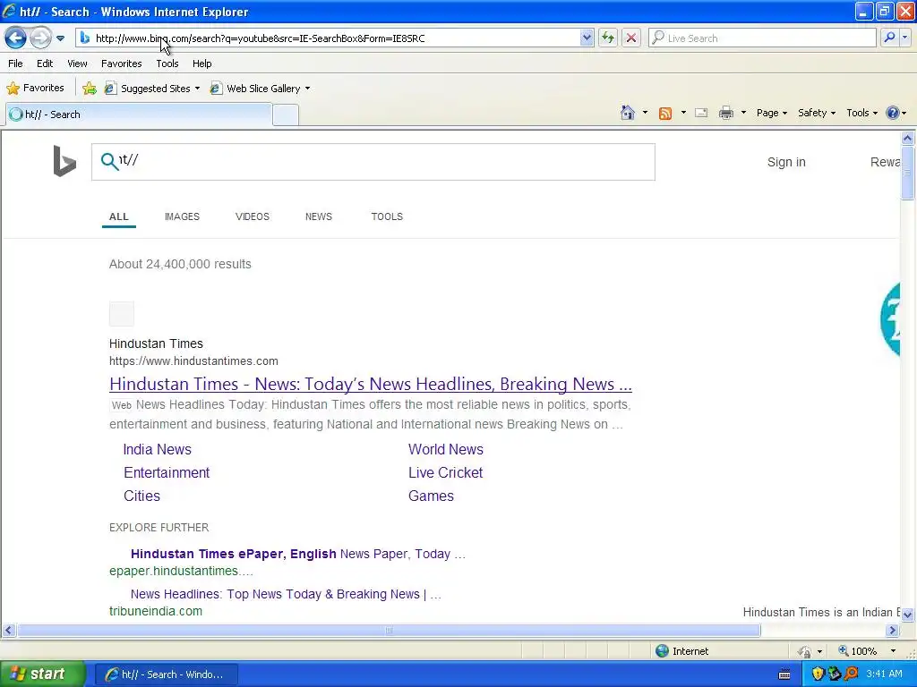Image resolution: width=917 pixels, height=687 pixels.
Task: Open the Page command menu
Action: coord(771,113)
